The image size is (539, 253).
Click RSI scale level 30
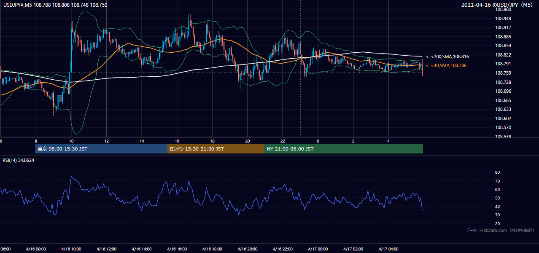497,215
